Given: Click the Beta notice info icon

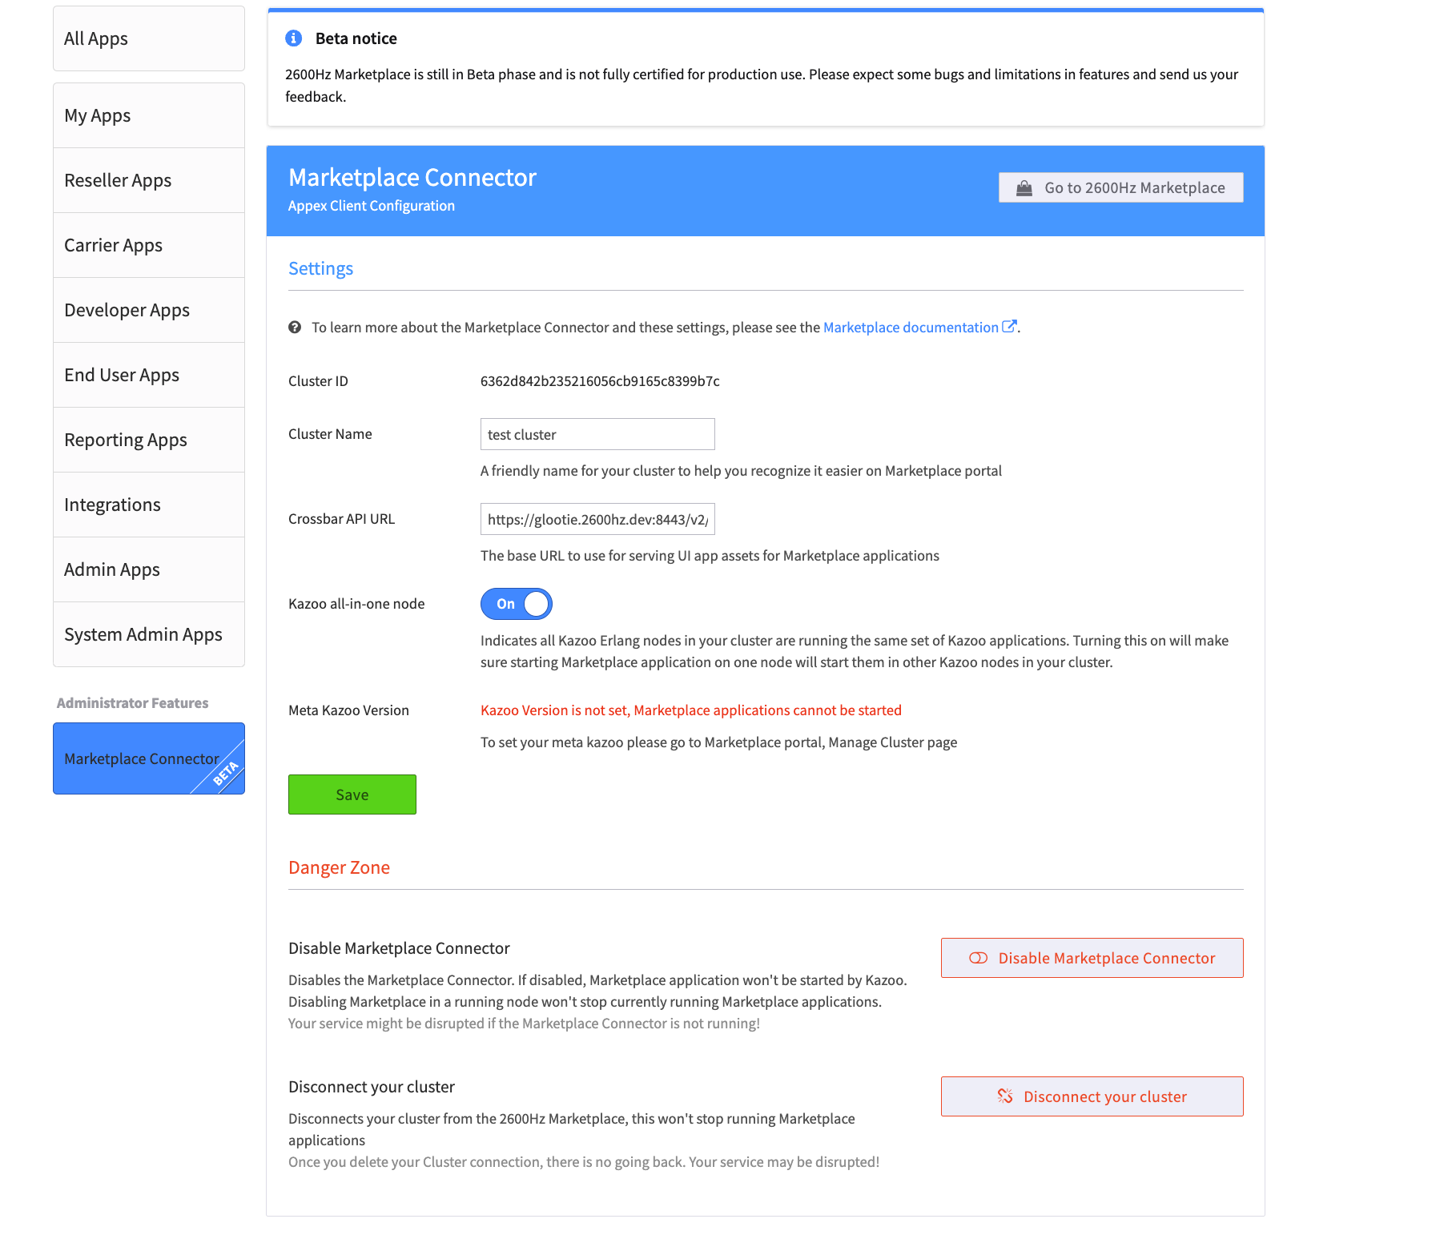Looking at the screenshot, I should coord(294,38).
